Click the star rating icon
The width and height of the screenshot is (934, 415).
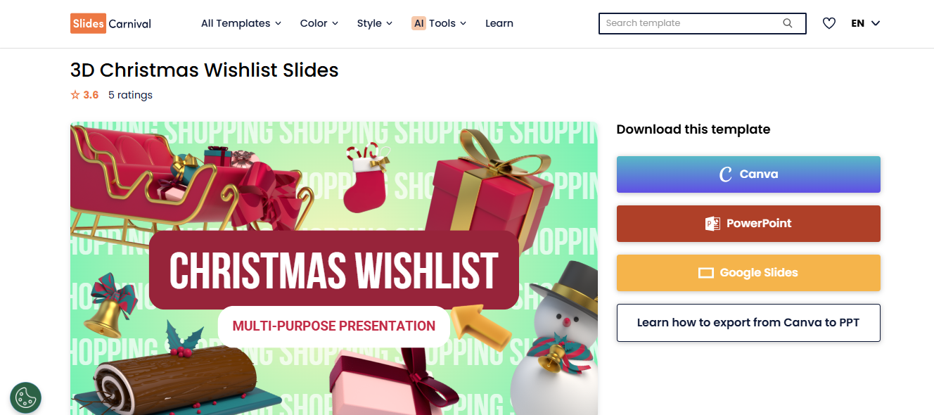(75, 95)
